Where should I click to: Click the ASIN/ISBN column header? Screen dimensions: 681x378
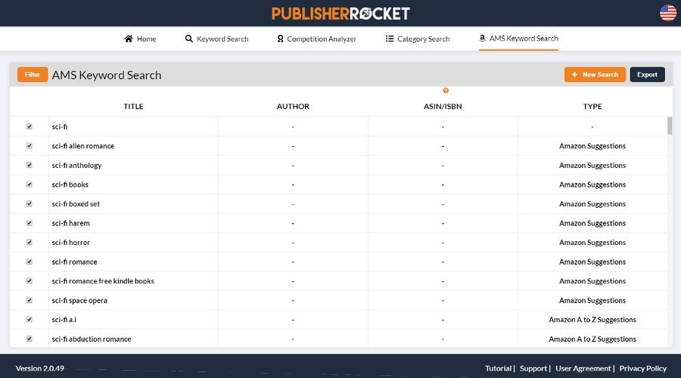443,107
